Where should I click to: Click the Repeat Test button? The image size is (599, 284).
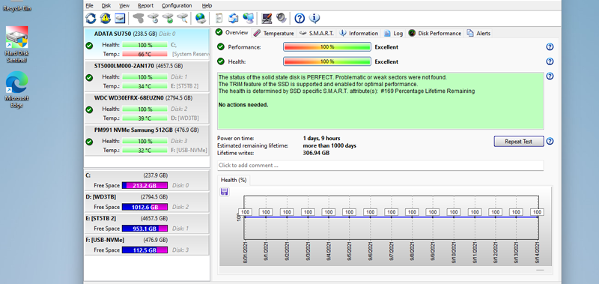[x=518, y=142]
